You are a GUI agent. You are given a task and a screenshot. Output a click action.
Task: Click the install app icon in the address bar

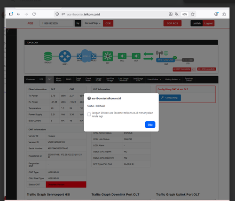pyautogui.click(x=171, y=14)
